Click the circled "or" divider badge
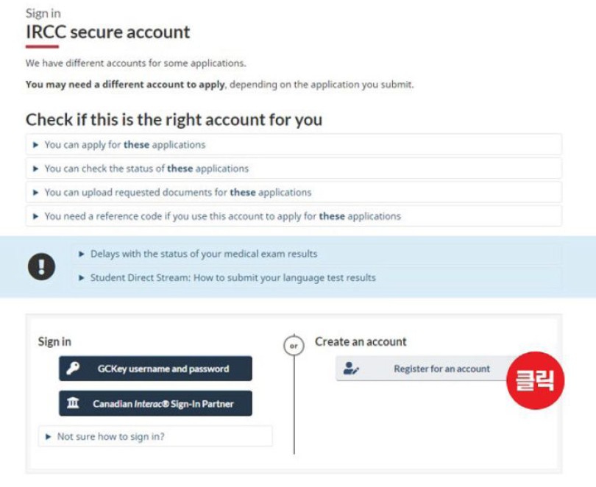596x487 pixels. [x=294, y=345]
